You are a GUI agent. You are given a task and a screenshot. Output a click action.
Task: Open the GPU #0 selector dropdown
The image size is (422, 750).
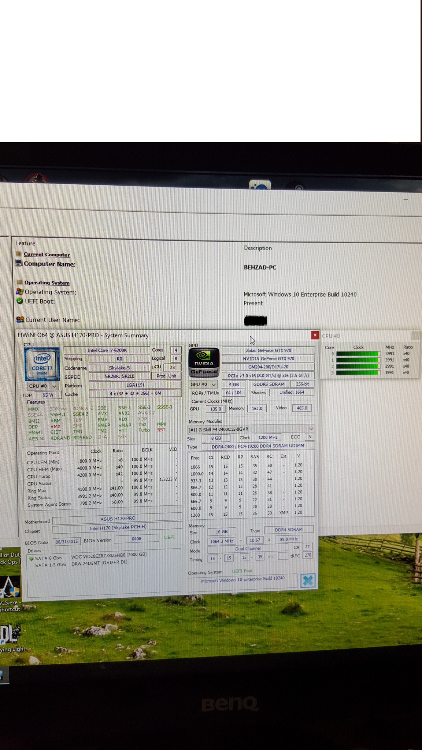(204, 384)
